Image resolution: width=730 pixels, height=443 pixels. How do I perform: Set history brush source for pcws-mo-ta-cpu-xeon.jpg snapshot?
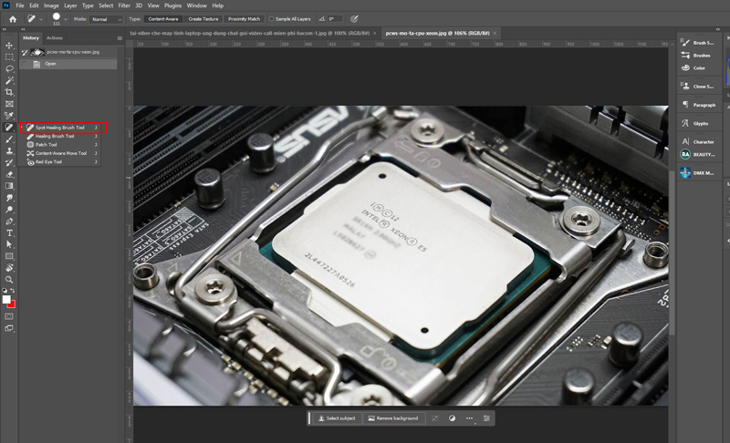25,52
